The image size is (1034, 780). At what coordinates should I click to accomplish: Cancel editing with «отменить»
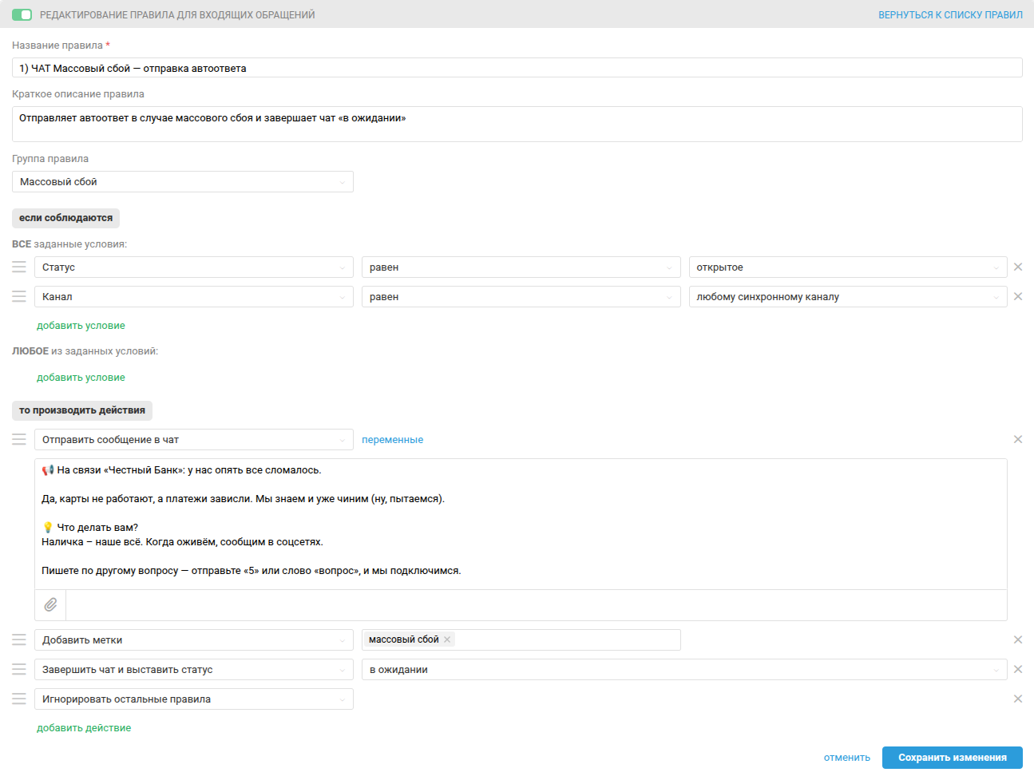pyautogui.click(x=847, y=758)
